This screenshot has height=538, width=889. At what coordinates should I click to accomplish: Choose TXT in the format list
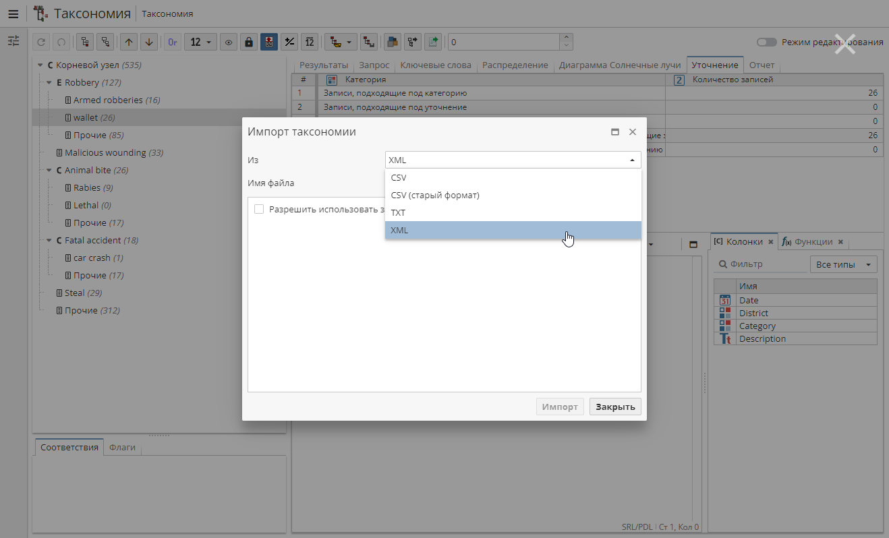513,212
